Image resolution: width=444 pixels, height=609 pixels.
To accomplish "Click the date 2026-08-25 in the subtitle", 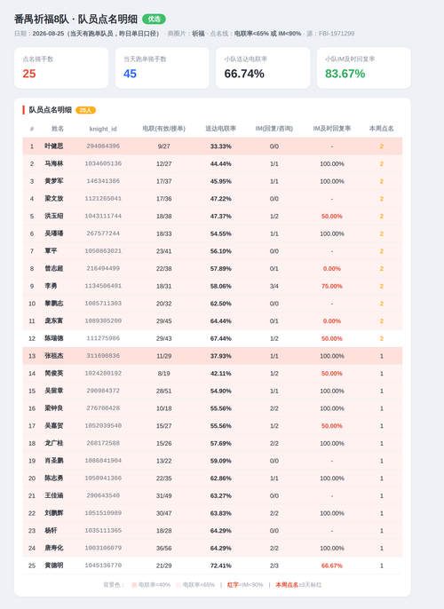I will 48,34.
